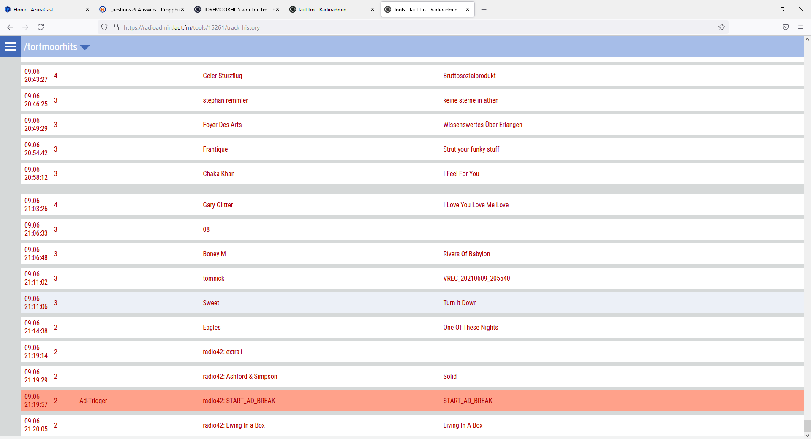The image size is (811, 439).
Task: Click artist Foyer Des Arts
Action: pos(222,125)
